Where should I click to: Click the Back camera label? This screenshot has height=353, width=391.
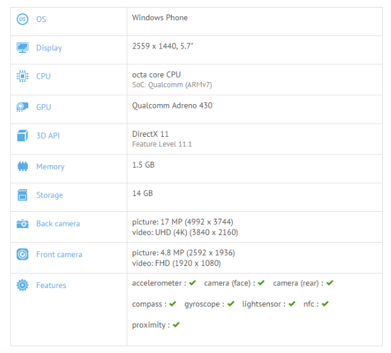coord(58,223)
